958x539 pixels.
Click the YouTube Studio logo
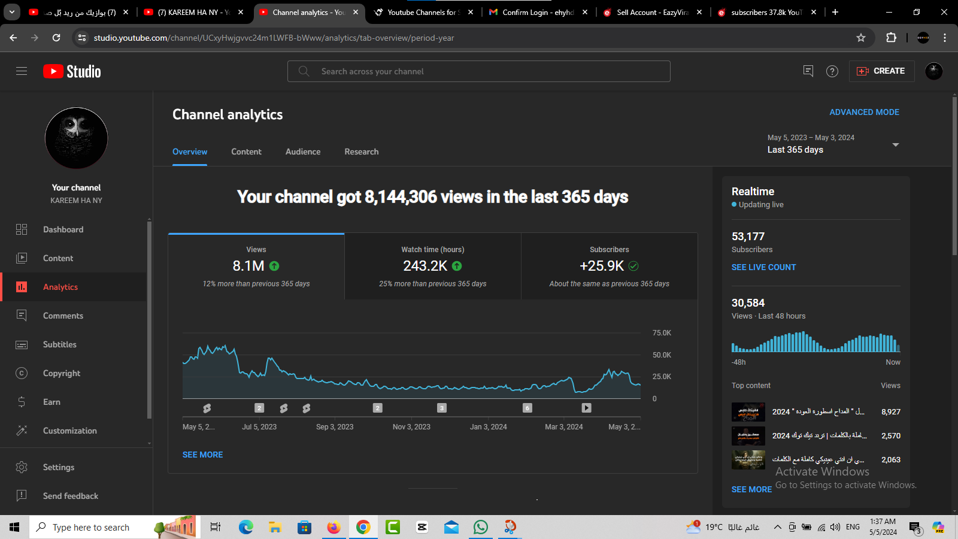point(72,71)
